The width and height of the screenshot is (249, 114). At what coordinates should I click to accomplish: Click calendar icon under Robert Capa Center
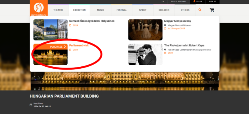pos(165,53)
